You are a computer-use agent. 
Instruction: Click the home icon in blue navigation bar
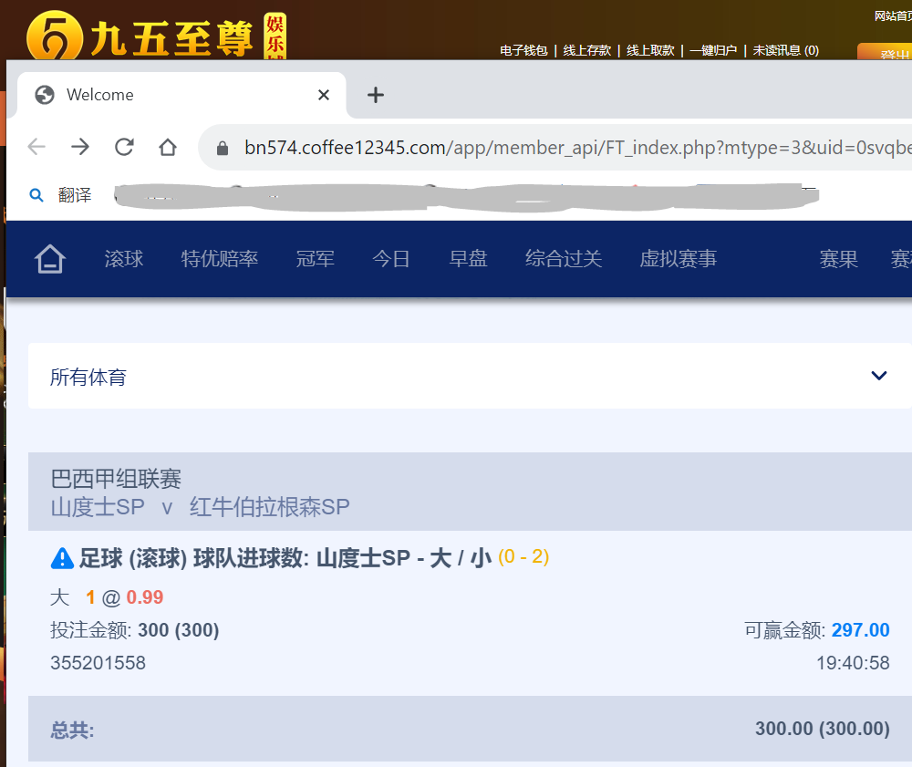(x=50, y=260)
